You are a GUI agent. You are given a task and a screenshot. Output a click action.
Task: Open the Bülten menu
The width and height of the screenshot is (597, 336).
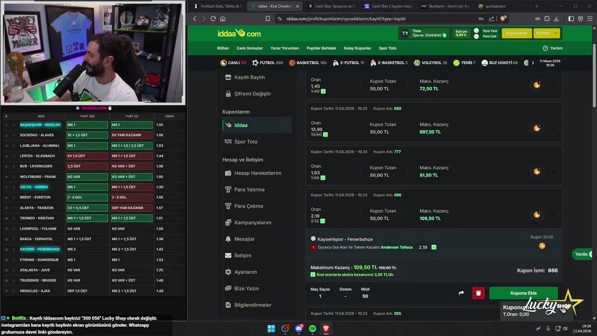coord(223,48)
